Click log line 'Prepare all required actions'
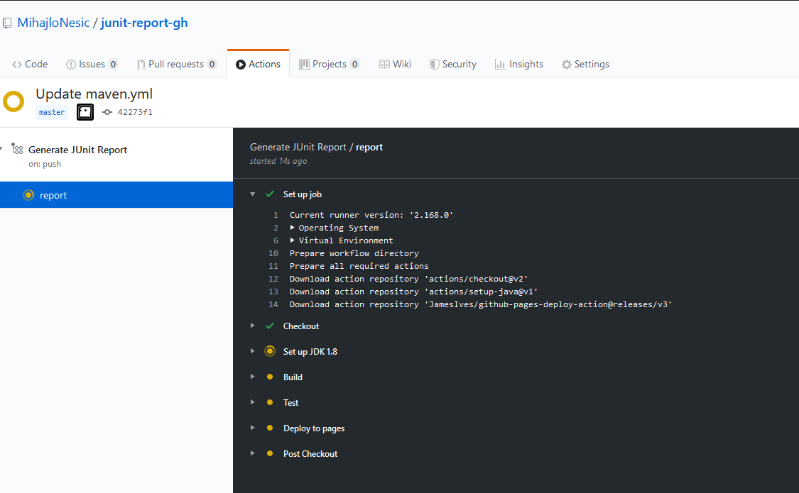 tap(359, 266)
